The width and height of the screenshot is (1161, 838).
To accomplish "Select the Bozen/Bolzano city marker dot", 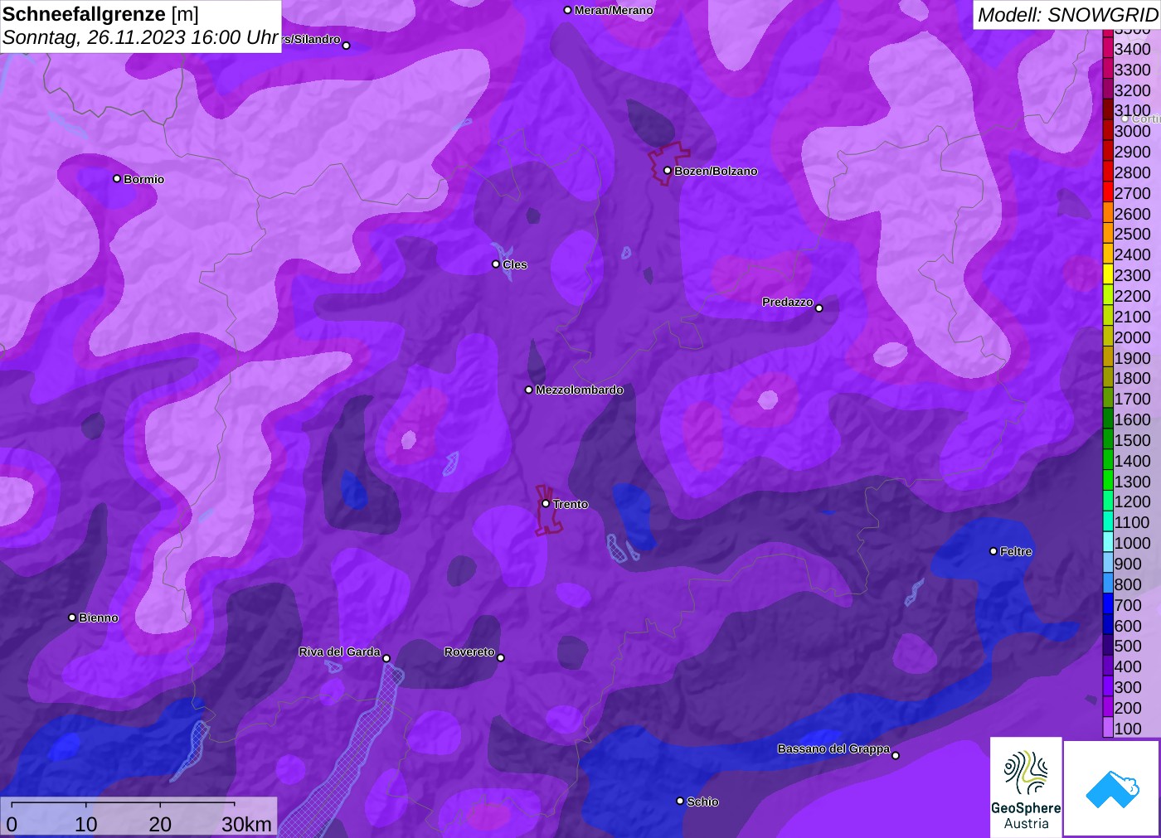I will (x=667, y=170).
